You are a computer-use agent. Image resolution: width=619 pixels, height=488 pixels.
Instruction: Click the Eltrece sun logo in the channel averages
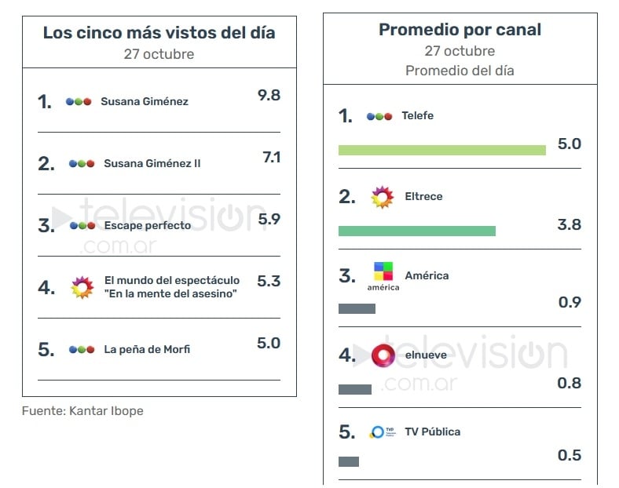(x=382, y=197)
